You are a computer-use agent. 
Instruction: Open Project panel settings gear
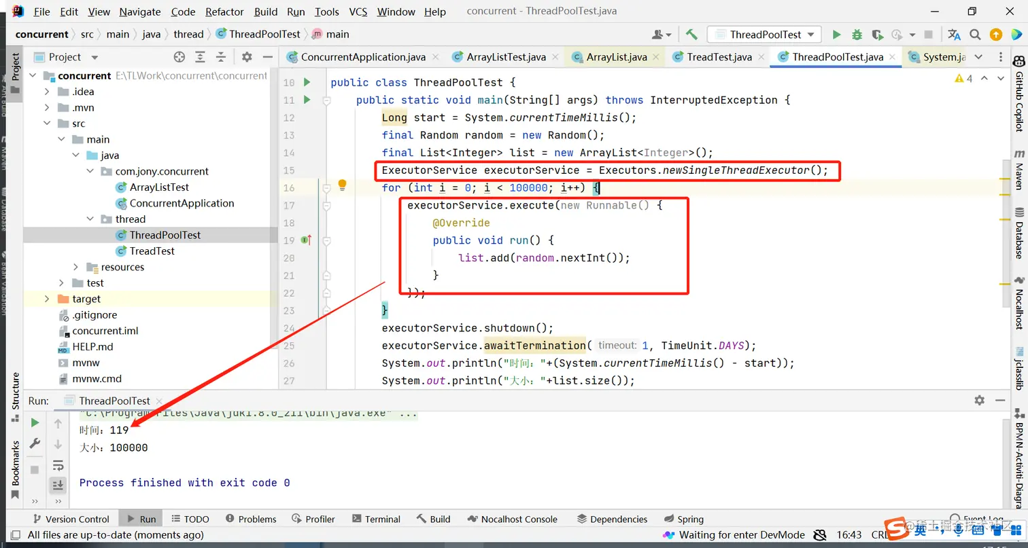coord(247,57)
